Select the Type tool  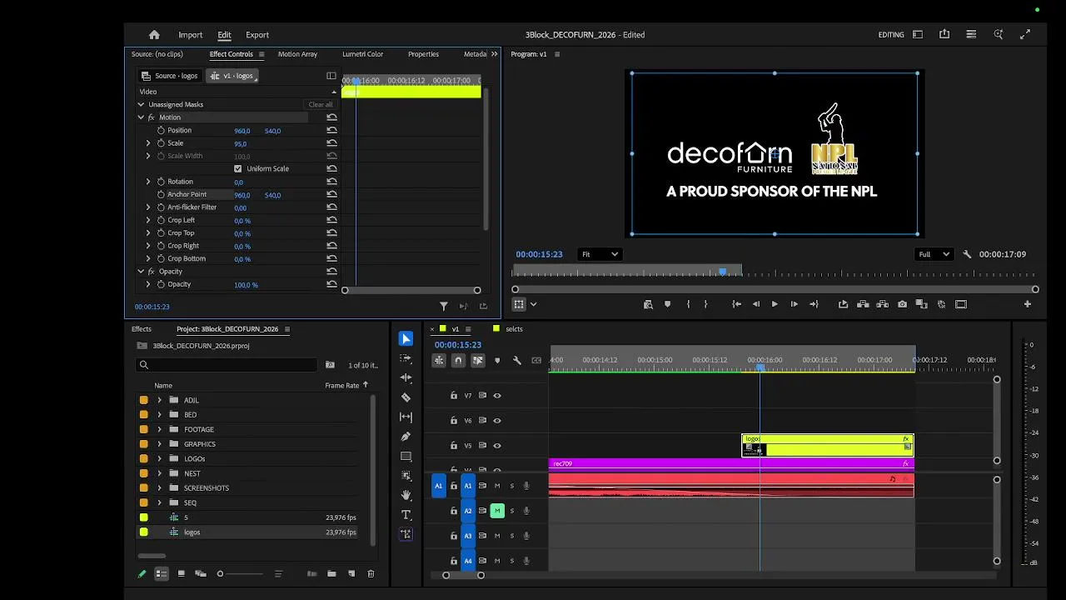click(x=406, y=515)
